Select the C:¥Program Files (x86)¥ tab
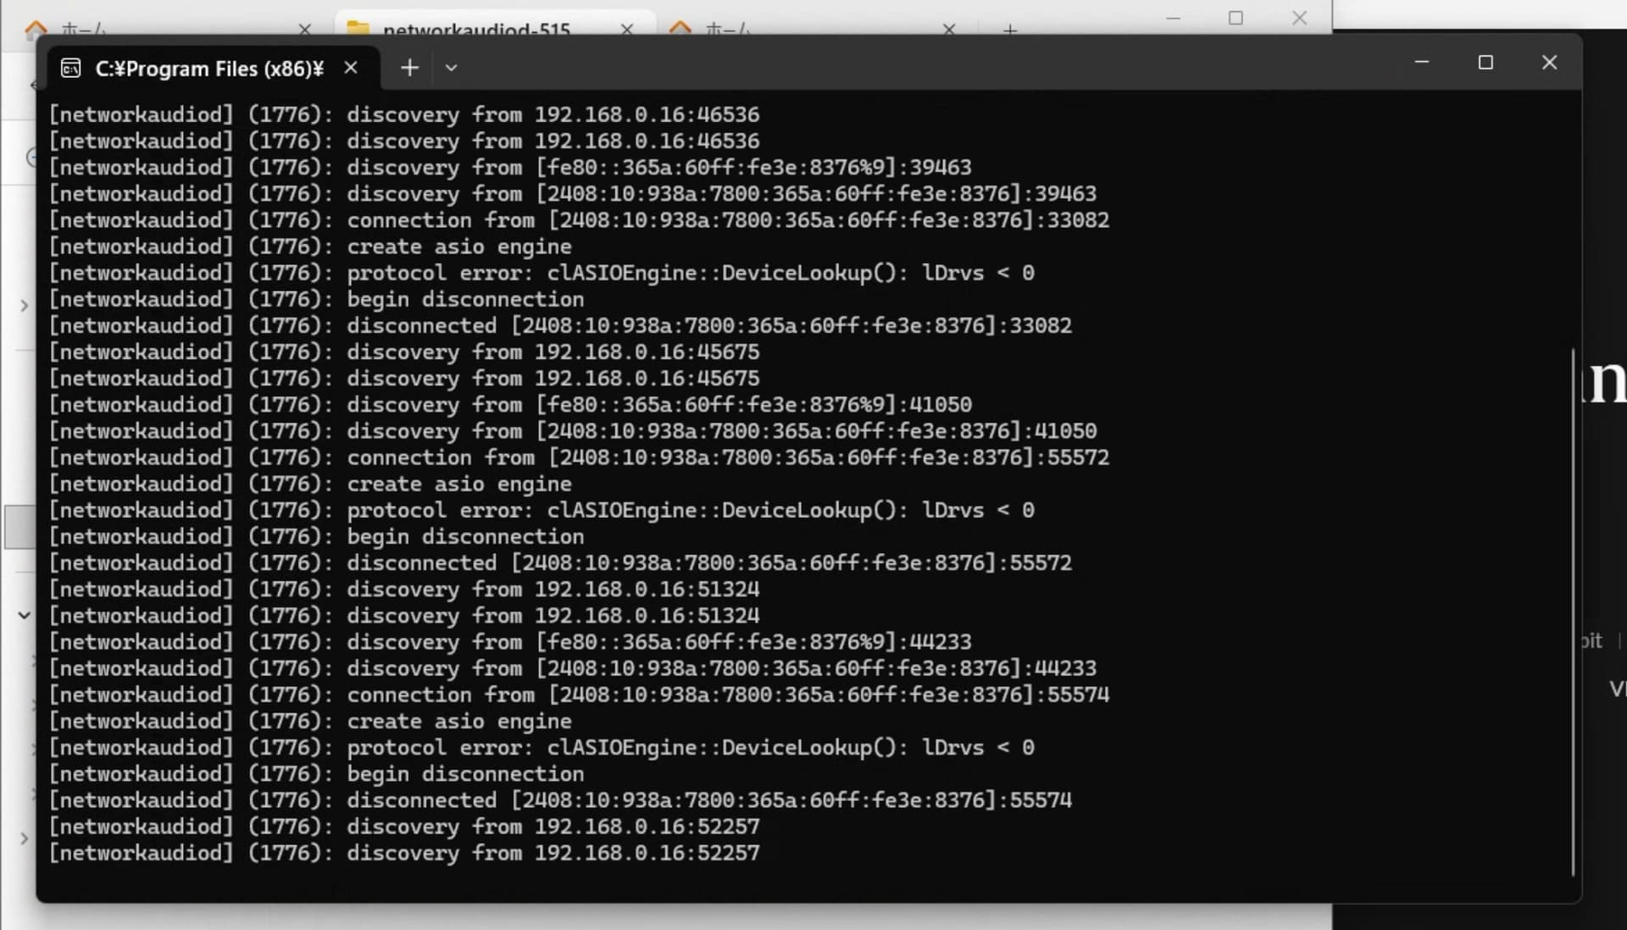Viewport: 1627px width, 930px height. 208,69
